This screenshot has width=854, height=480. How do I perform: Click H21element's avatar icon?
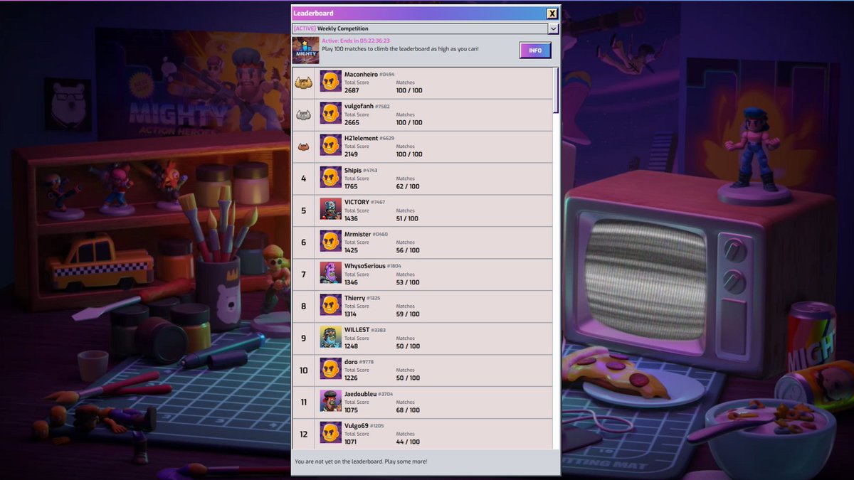click(330, 145)
